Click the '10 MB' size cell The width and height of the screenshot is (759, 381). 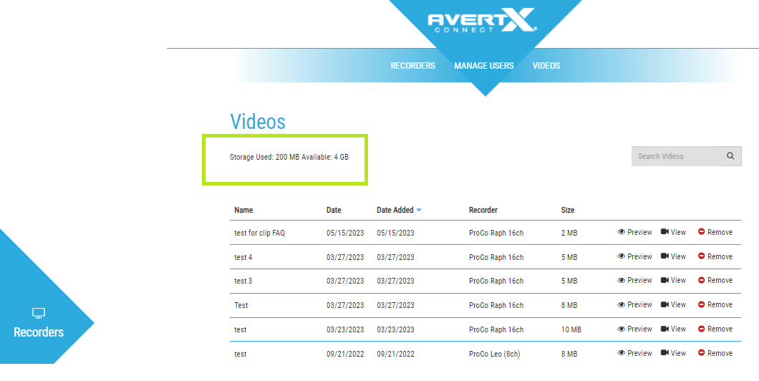pyautogui.click(x=571, y=329)
